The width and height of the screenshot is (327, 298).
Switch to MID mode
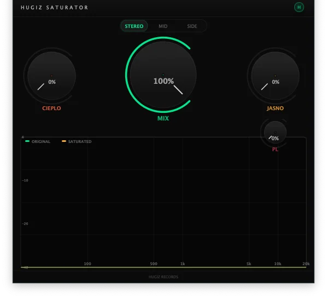163,26
